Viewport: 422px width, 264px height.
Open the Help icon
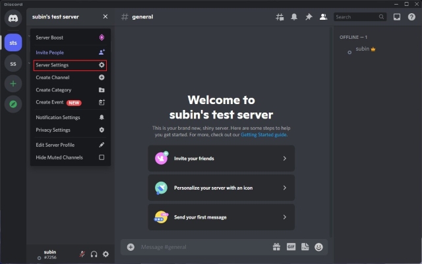[411, 17]
